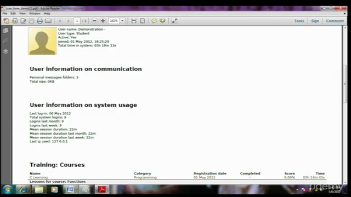Go to next page arrow

(68, 21)
